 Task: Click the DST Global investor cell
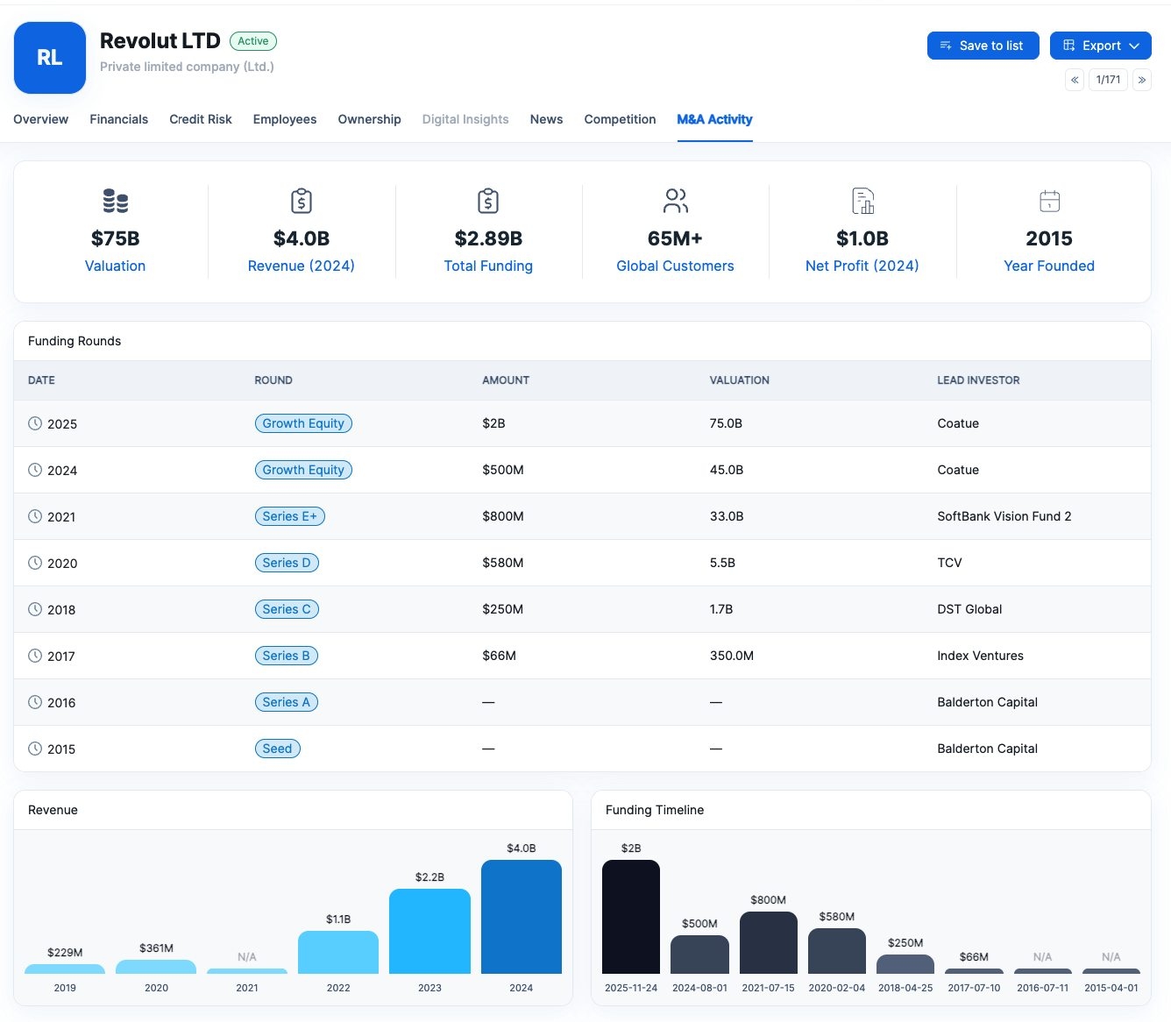969,609
